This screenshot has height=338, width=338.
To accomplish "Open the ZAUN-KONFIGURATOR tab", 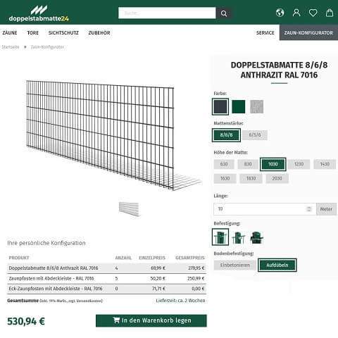I will coord(308,32).
